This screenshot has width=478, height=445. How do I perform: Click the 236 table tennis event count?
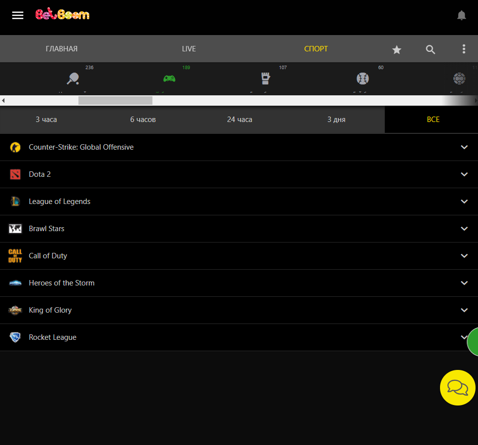(89, 68)
